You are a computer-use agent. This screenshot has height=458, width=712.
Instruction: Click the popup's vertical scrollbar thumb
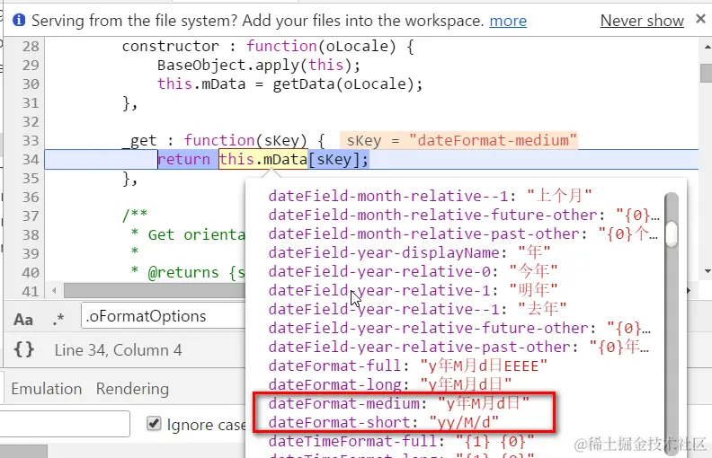[672, 234]
